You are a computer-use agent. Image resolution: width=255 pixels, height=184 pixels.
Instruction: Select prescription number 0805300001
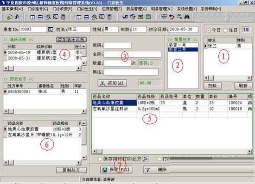[19, 92]
